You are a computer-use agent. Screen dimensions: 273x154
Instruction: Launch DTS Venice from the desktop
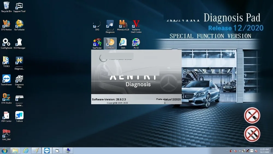point(6,24)
